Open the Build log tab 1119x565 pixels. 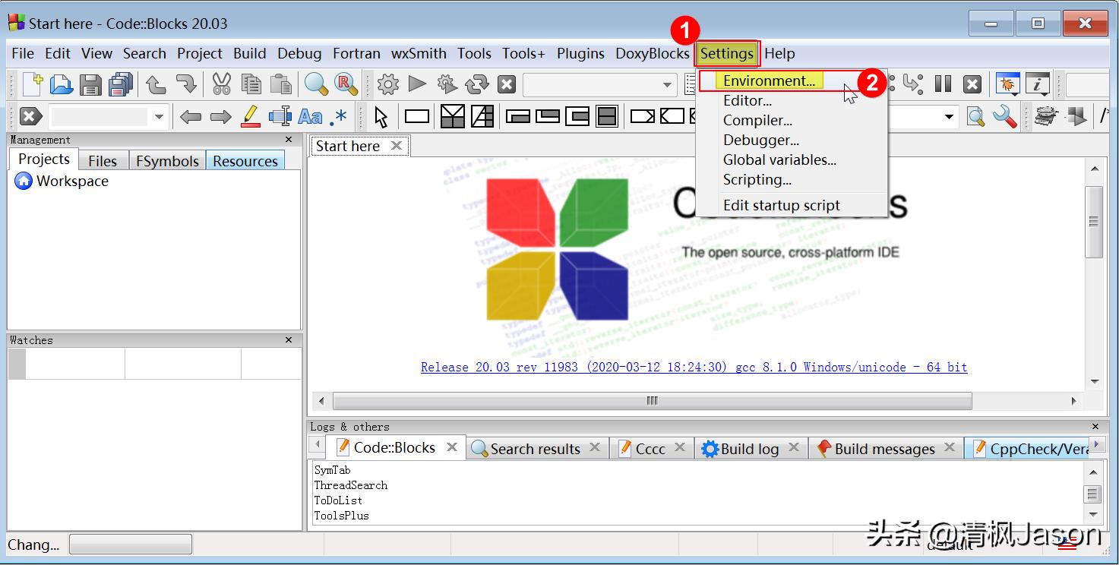tap(748, 448)
